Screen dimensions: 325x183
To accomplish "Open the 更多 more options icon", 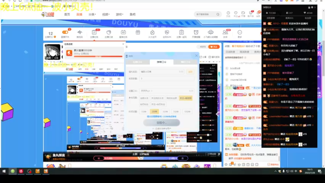I will coord(240,33).
